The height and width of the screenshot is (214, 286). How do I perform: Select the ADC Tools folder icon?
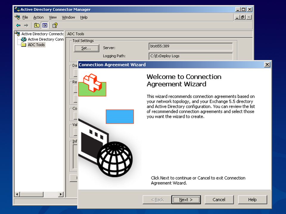pyautogui.click(x=24, y=45)
